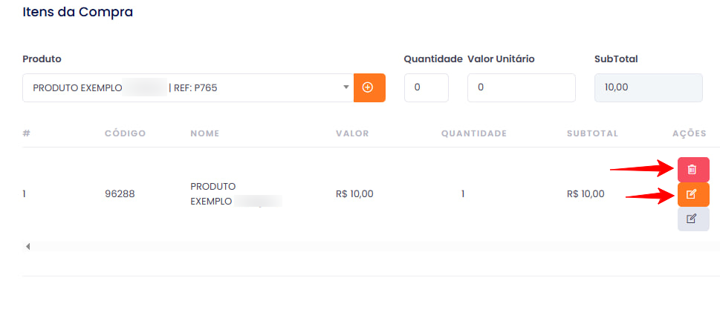Click the gray edit icon under Ações
This screenshot has height=335, width=720.
[x=693, y=219]
